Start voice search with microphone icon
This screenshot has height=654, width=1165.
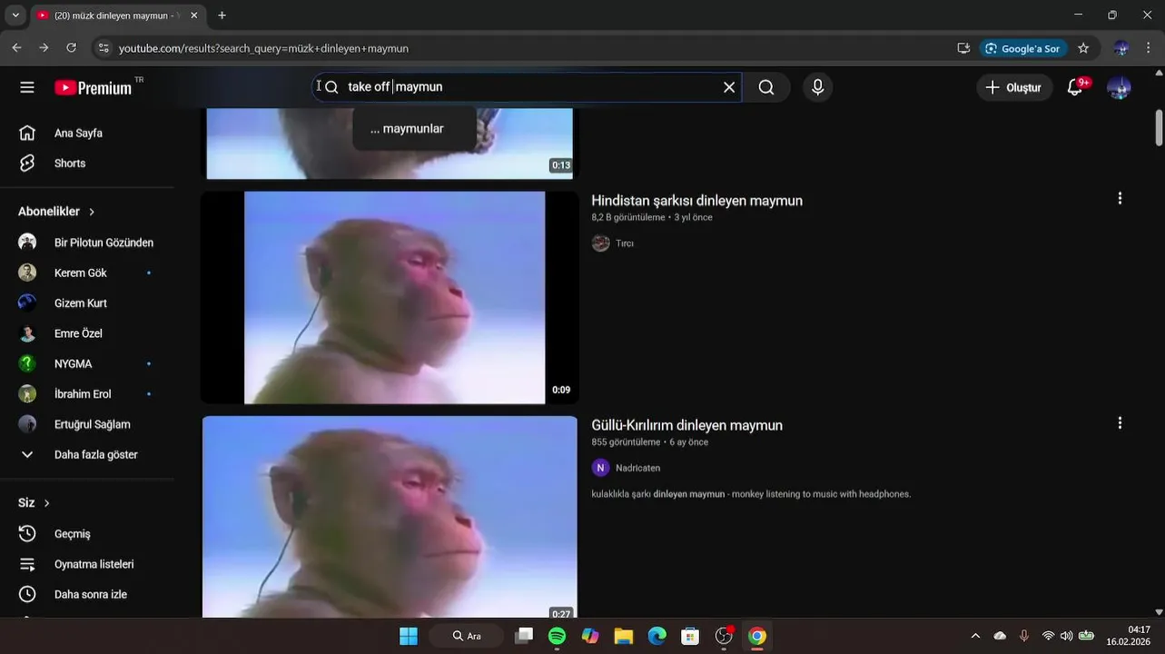coord(817,87)
